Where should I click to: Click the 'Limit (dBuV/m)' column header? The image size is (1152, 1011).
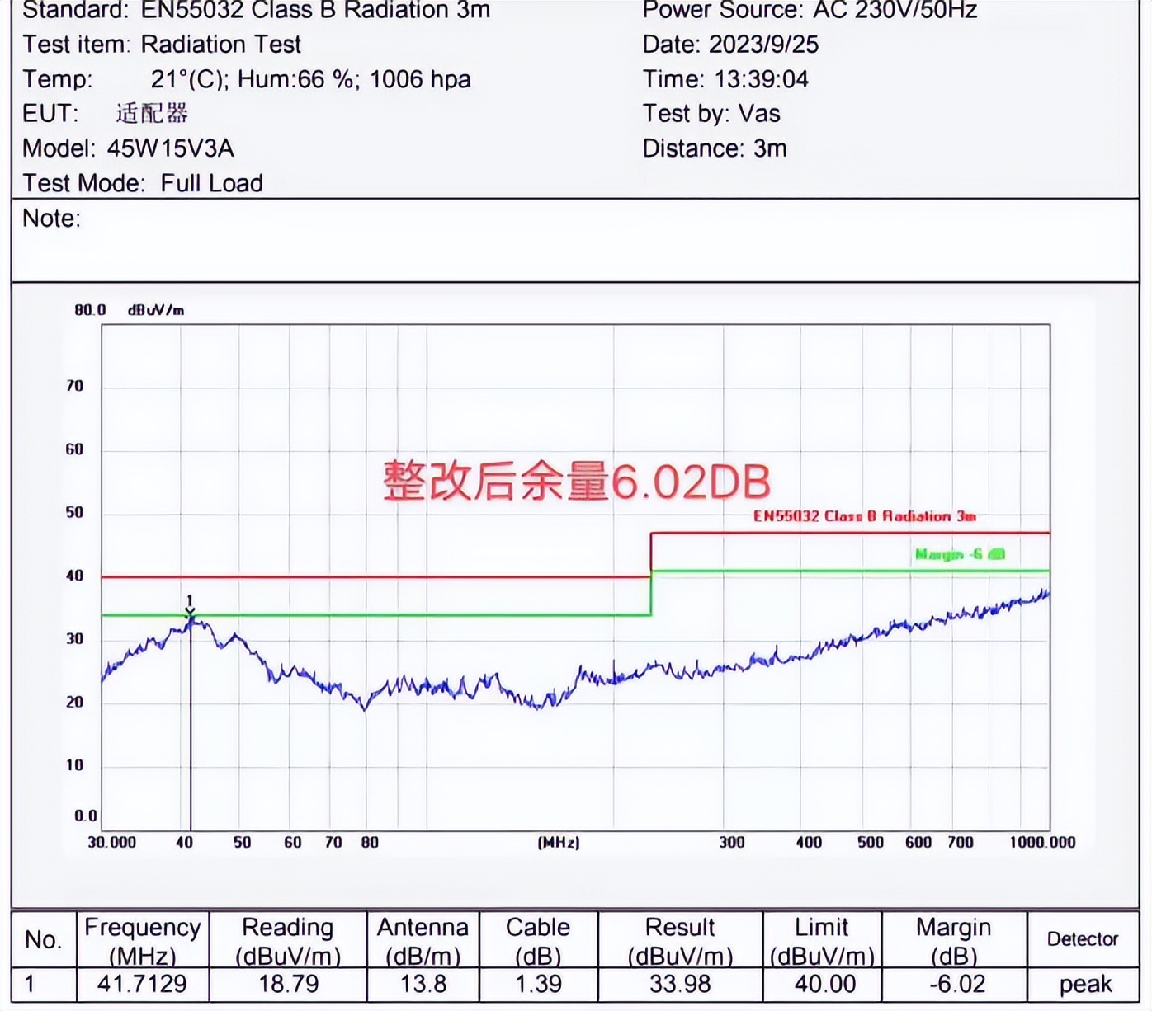pyautogui.click(x=822, y=941)
